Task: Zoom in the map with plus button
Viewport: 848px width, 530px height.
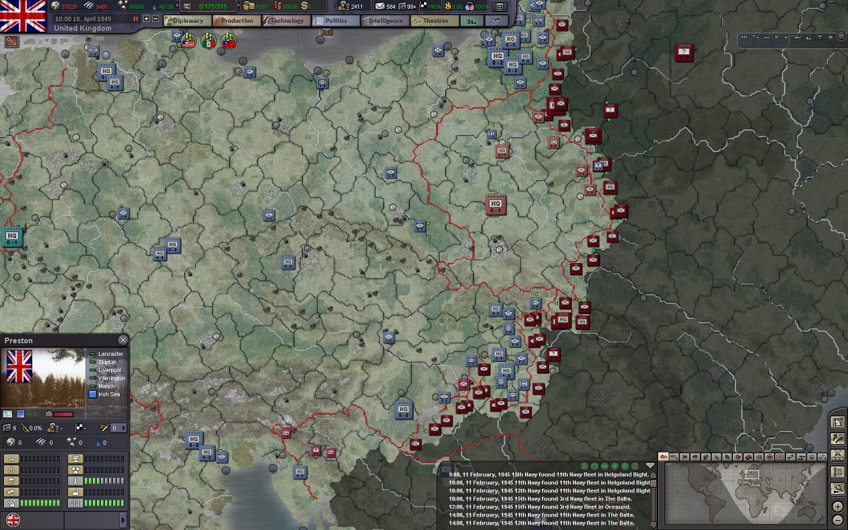Action: click(837, 506)
